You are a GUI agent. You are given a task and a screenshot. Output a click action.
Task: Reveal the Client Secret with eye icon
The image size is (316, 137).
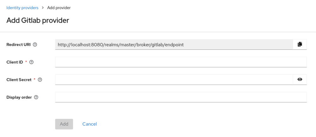click(x=300, y=80)
